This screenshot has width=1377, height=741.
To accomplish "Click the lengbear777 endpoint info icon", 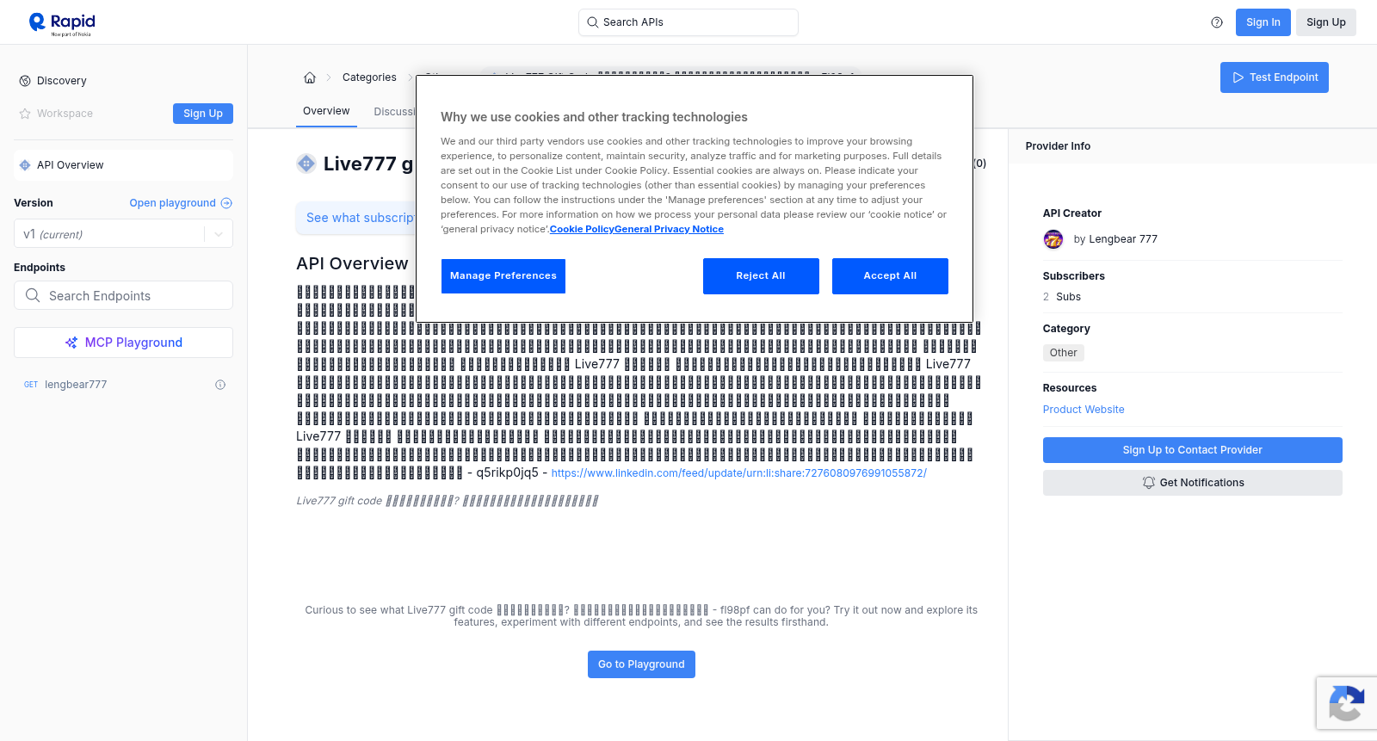I will coord(220,385).
